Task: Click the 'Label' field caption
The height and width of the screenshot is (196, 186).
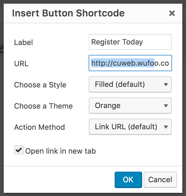Action: tap(24, 42)
